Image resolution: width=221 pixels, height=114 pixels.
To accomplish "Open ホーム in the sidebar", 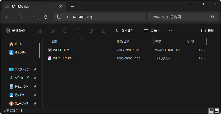I will tap(19, 44).
